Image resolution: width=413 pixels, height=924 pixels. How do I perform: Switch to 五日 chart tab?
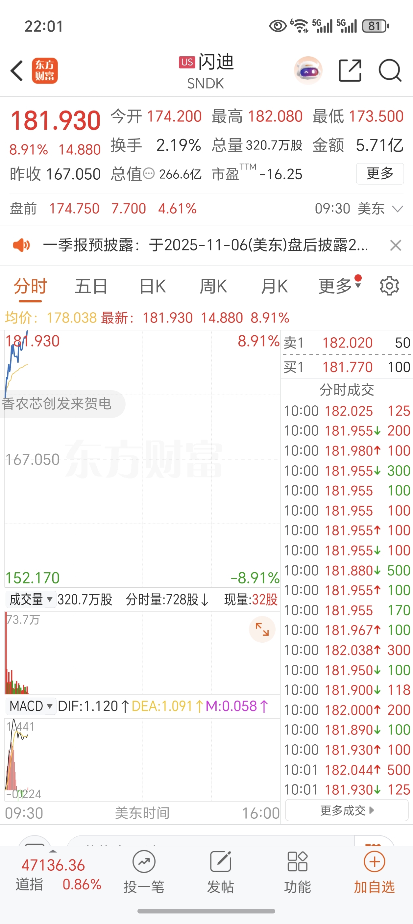coord(91,286)
